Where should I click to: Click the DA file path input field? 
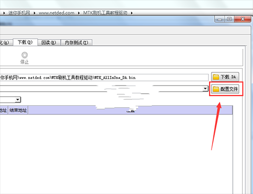pyautogui.click(x=104, y=77)
